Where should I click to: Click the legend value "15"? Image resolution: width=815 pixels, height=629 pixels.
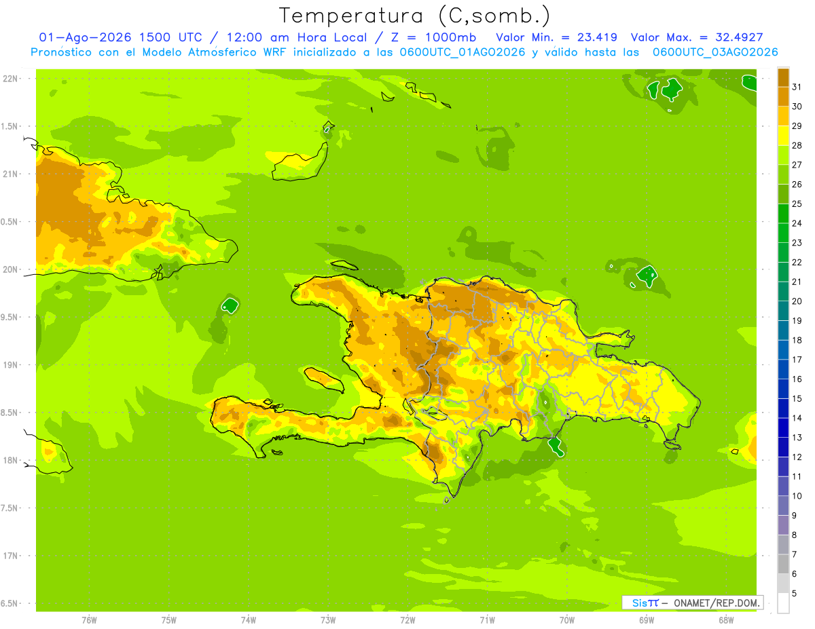pyautogui.click(x=797, y=398)
